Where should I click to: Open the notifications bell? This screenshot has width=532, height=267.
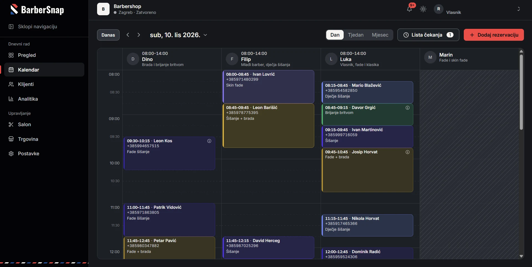[409, 9]
